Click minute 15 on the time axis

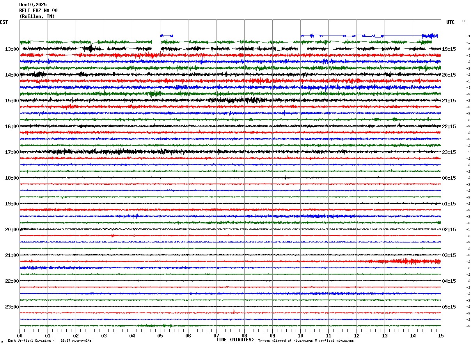(441, 335)
